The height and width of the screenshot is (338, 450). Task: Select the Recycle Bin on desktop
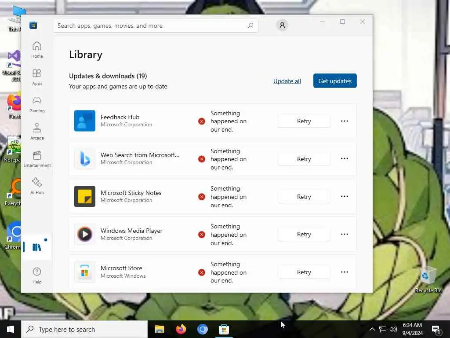(x=428, y=279)
